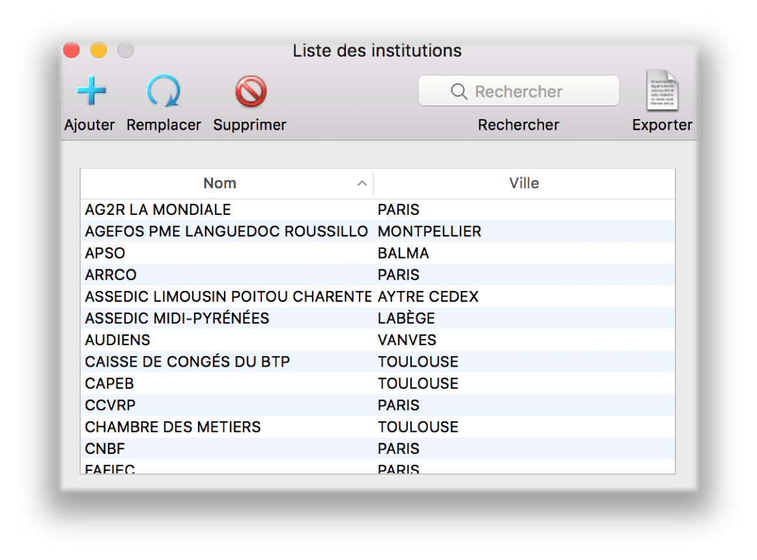Sort list by Ville column header

click(x=524, y=184)
